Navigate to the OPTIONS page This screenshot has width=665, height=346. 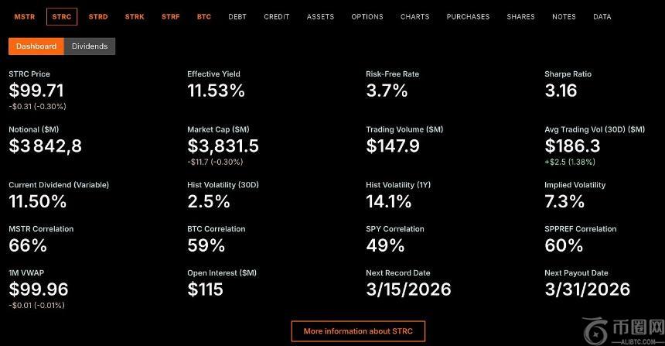[x=367, y=16]
